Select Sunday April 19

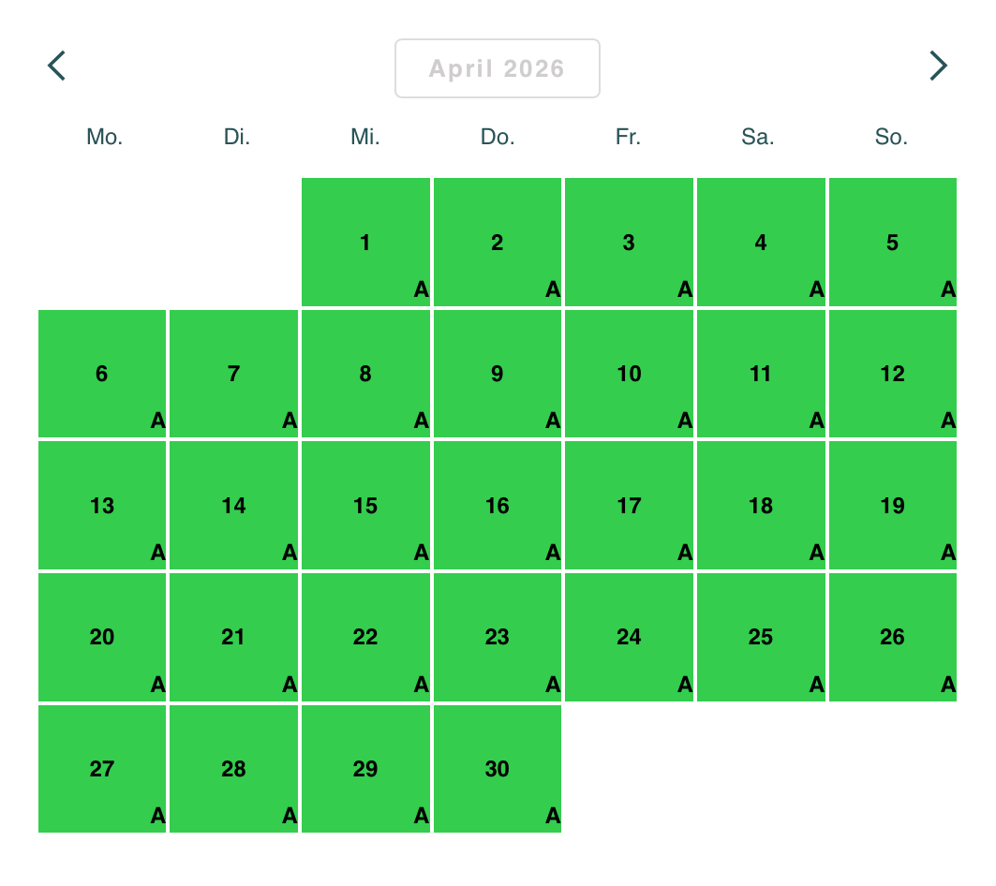point(892,506)
